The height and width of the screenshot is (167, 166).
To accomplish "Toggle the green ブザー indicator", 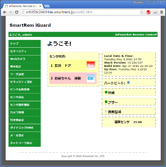I will tap(106, 102).
